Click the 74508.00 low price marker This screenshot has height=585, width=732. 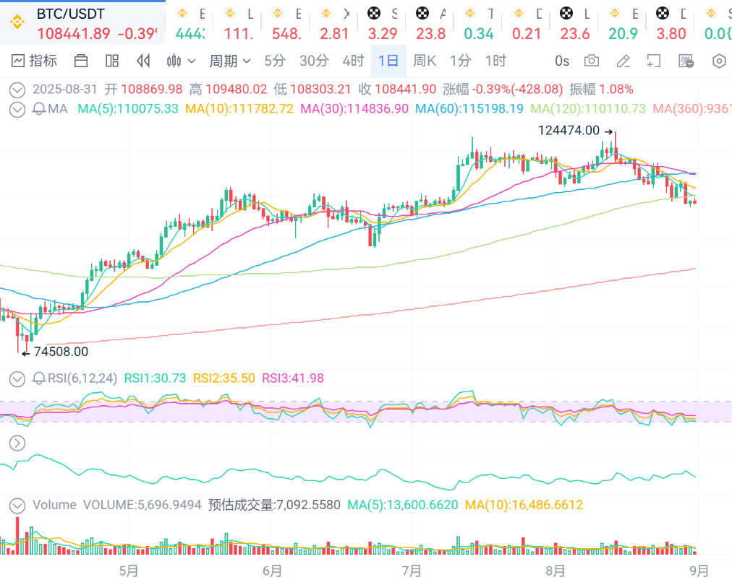point(55,352)
